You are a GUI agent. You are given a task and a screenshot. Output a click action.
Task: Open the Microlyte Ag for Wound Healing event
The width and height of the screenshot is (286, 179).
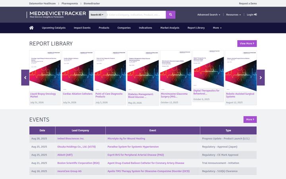(x=126, y=139)
